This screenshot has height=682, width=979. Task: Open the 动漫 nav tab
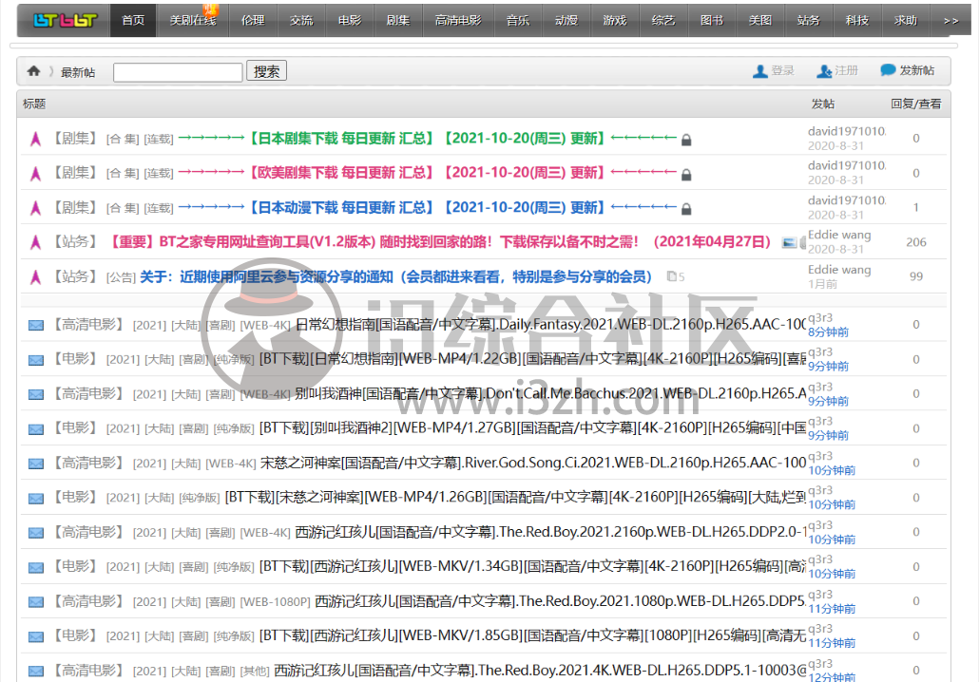click(x=566, y=21)
